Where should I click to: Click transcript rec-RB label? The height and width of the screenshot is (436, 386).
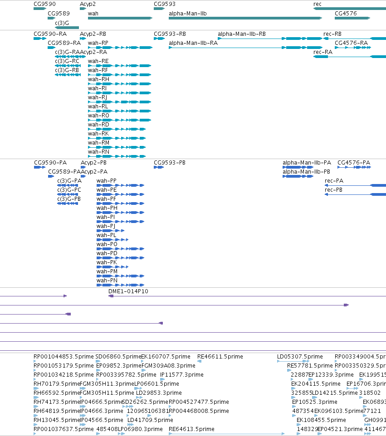(x=332, y=34)
